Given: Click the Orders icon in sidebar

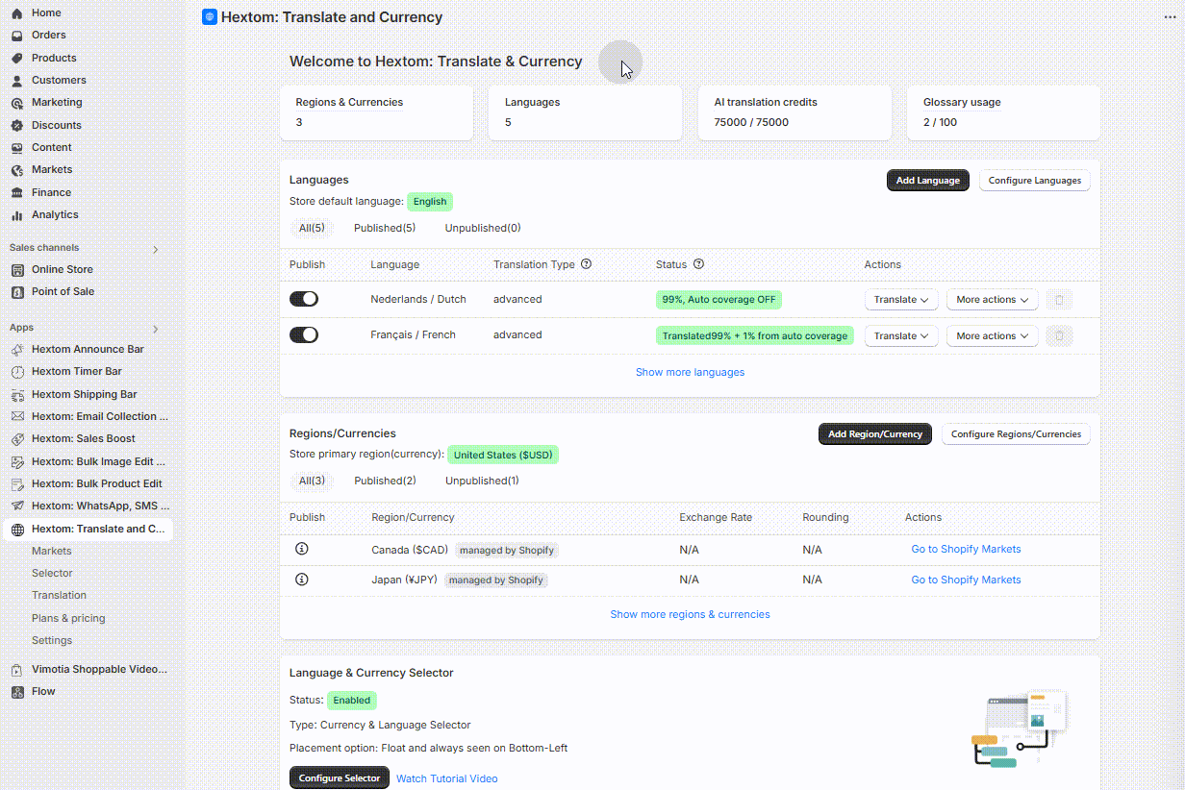Looking at the screenshot, I should click(16, 36).
